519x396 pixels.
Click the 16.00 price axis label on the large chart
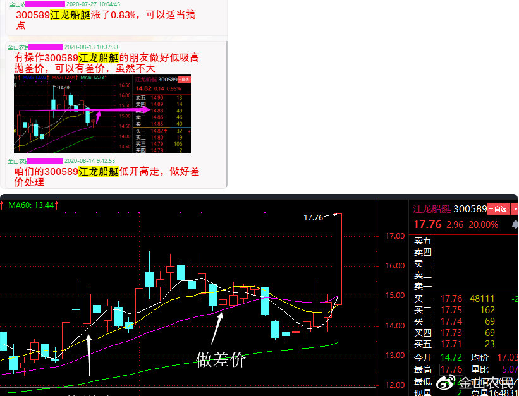(395, 266)
